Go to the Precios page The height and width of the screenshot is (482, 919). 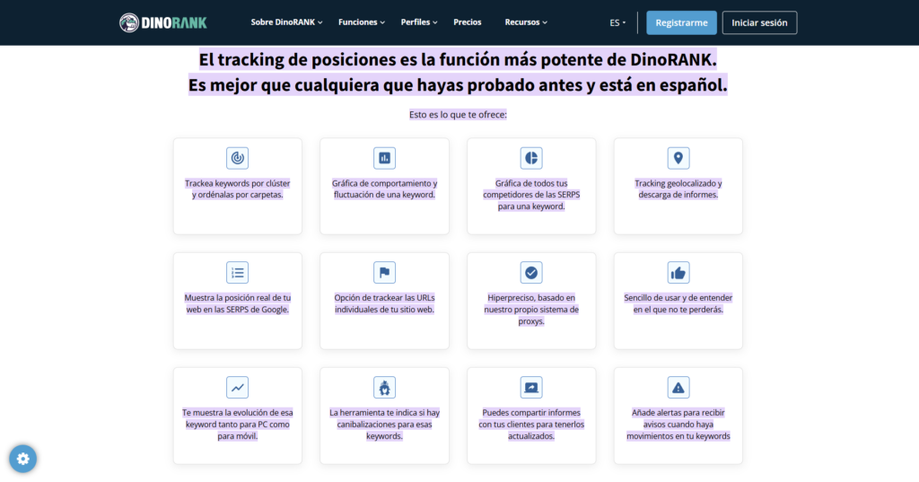pyautogui.click(x=467, y=22)
